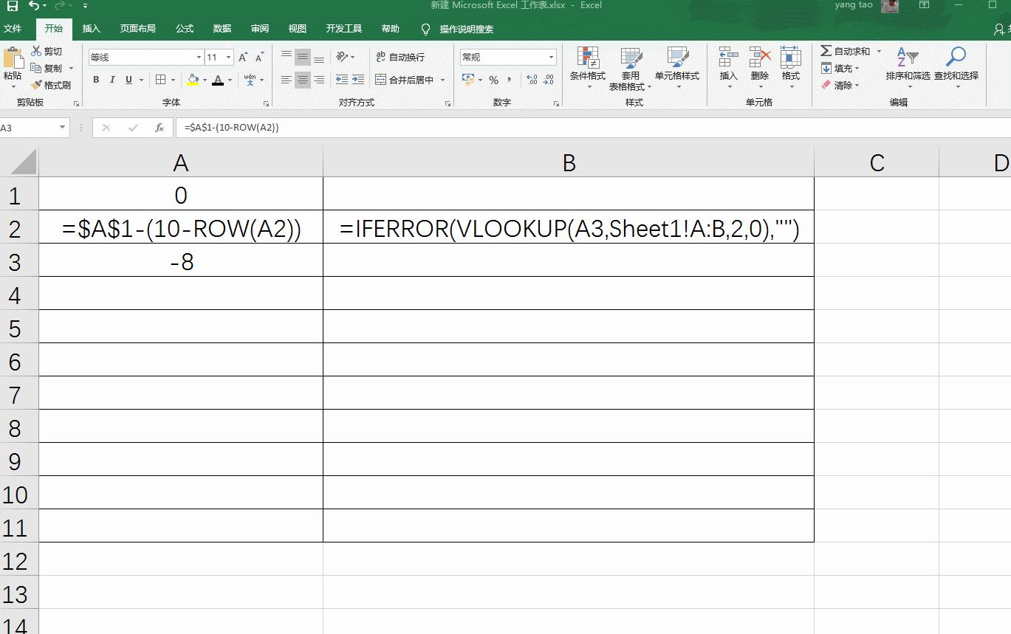This screenshot has width=1011, height=634.
Task: Click the Insert Function fx button
Action: pyautogui.click(x=160, y=128)
